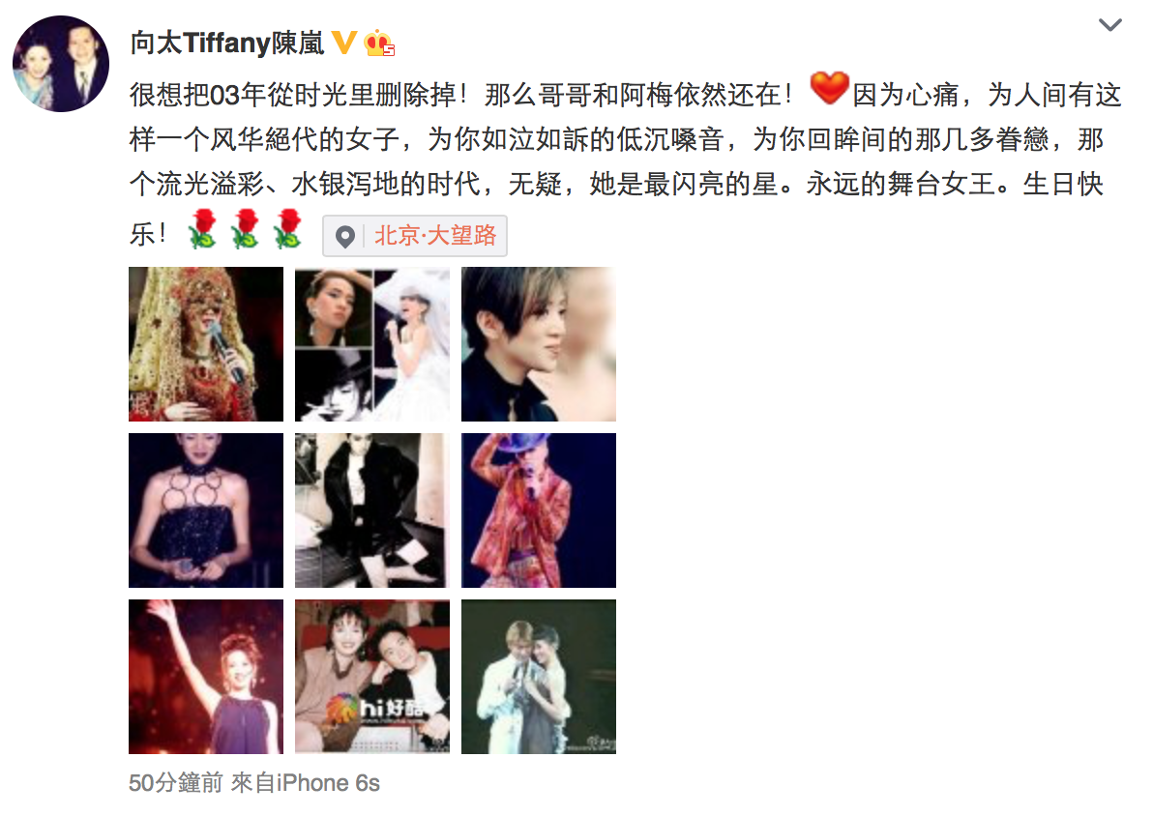Click the 50分鐘前 timestamp link
1153x816 pixels.
click(176, 783)
